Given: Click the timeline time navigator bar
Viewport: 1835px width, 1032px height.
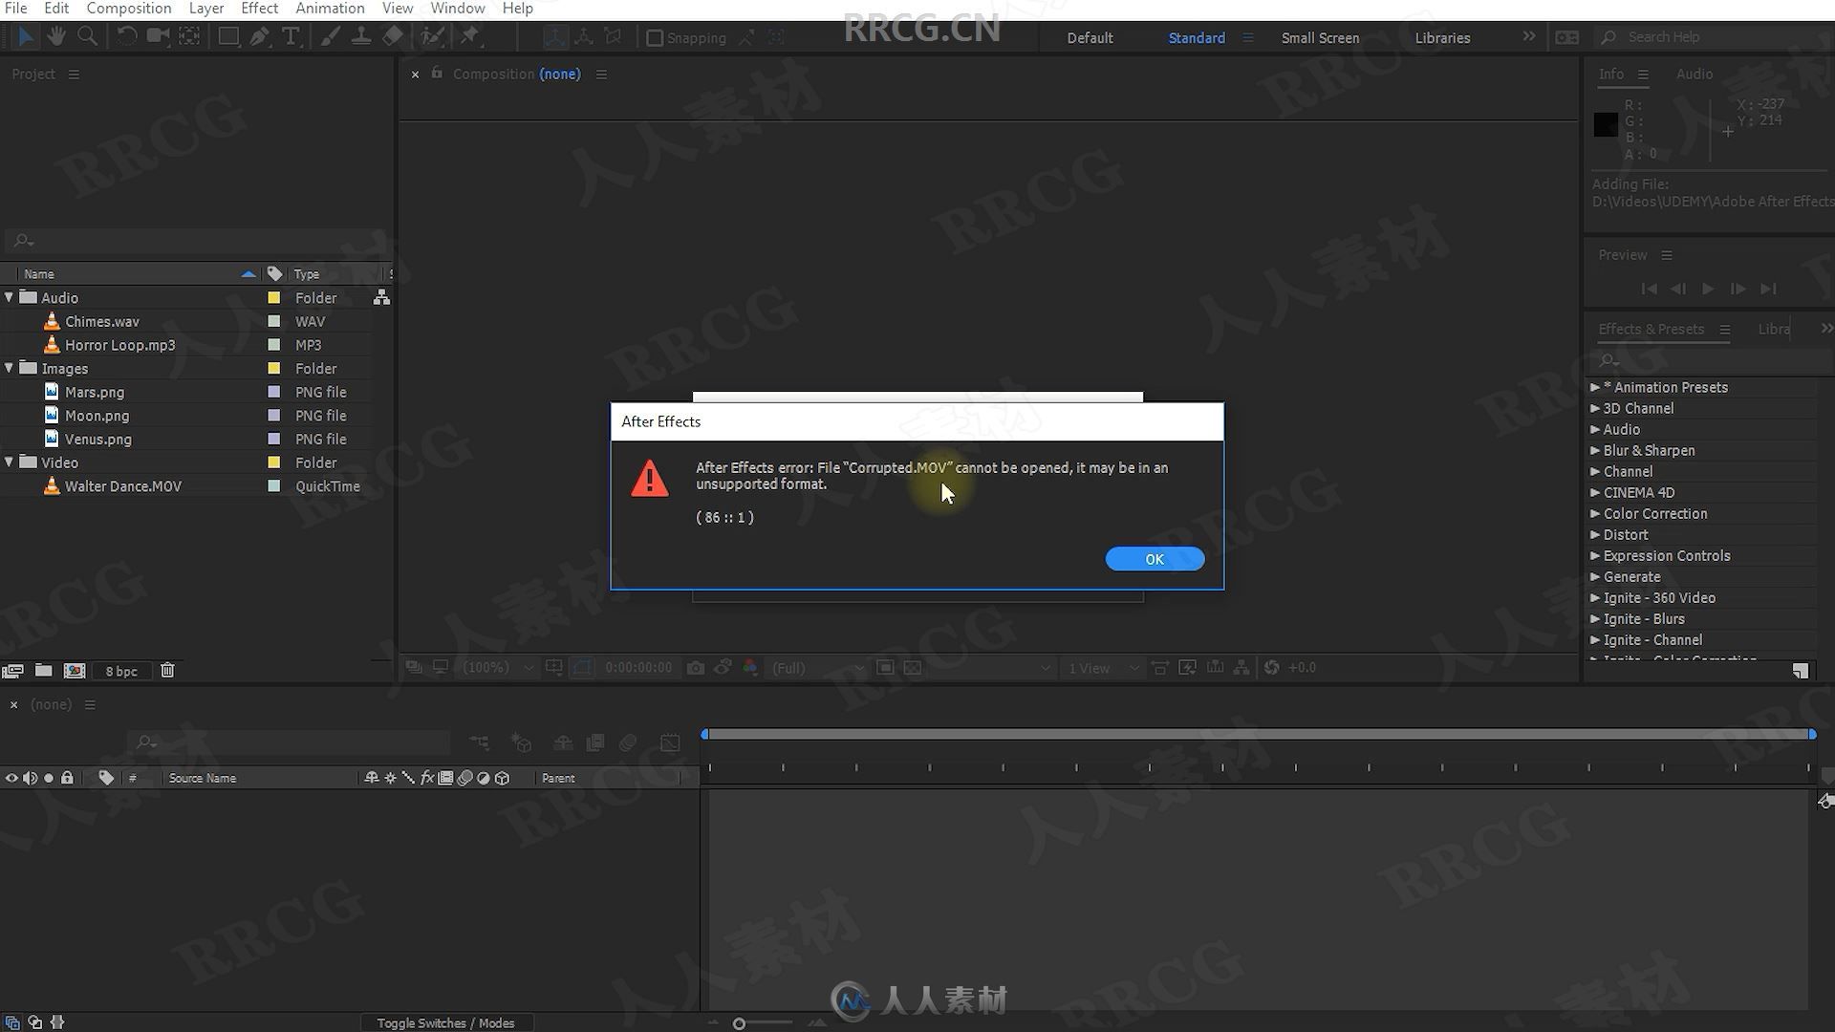Looking at the screenshot, I should pos(1258,734).
